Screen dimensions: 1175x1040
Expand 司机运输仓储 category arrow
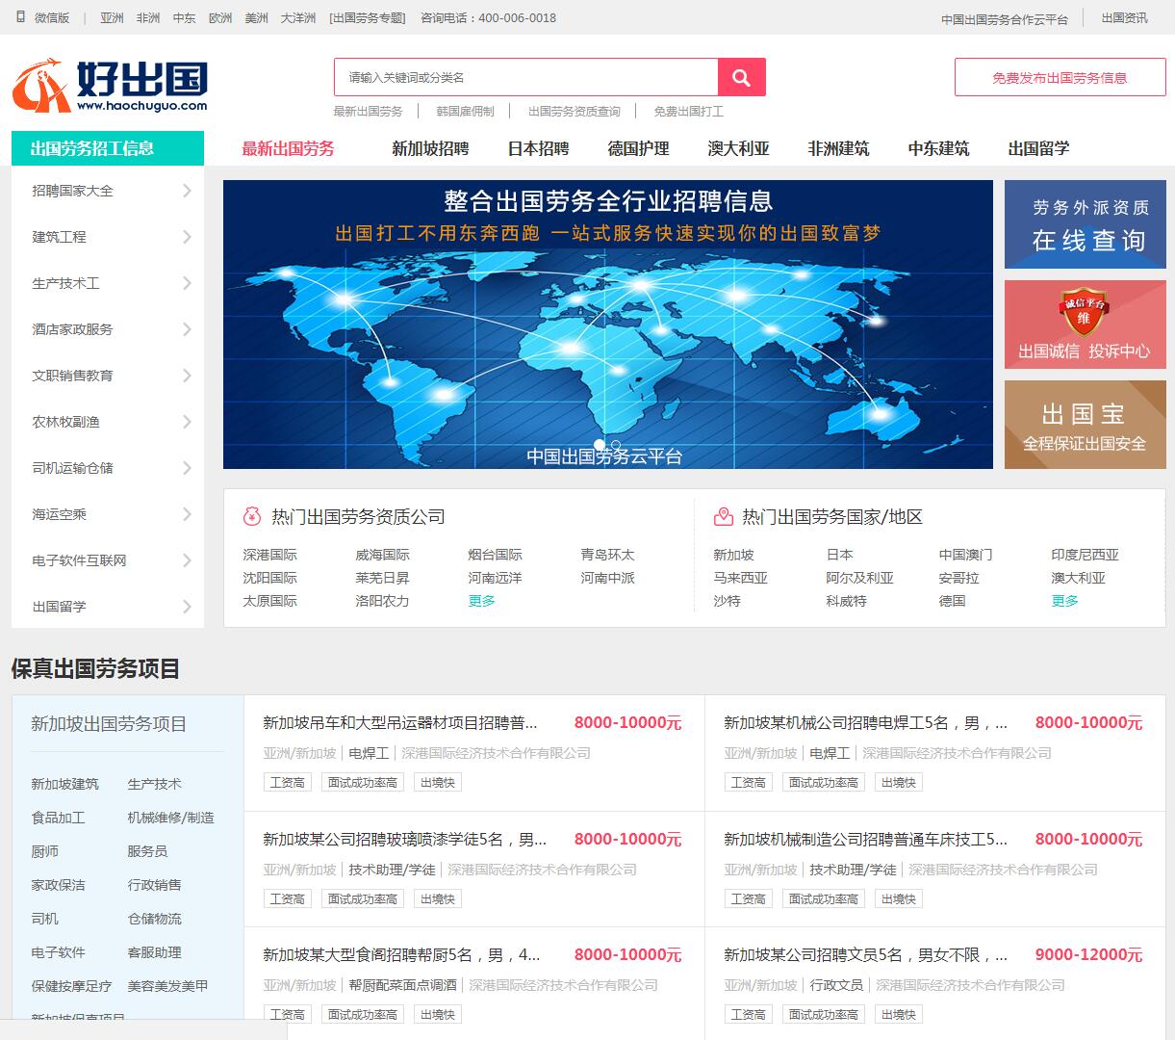point(187,468)
